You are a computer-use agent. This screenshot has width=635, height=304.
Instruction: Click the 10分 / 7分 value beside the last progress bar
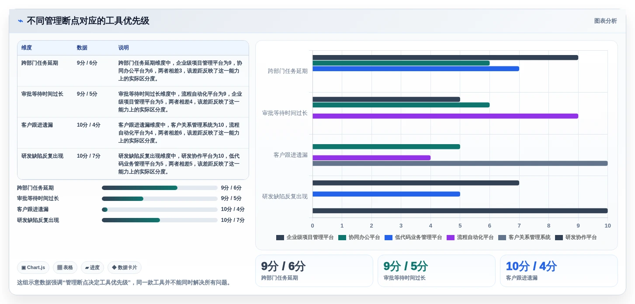(x=232, y=220)
